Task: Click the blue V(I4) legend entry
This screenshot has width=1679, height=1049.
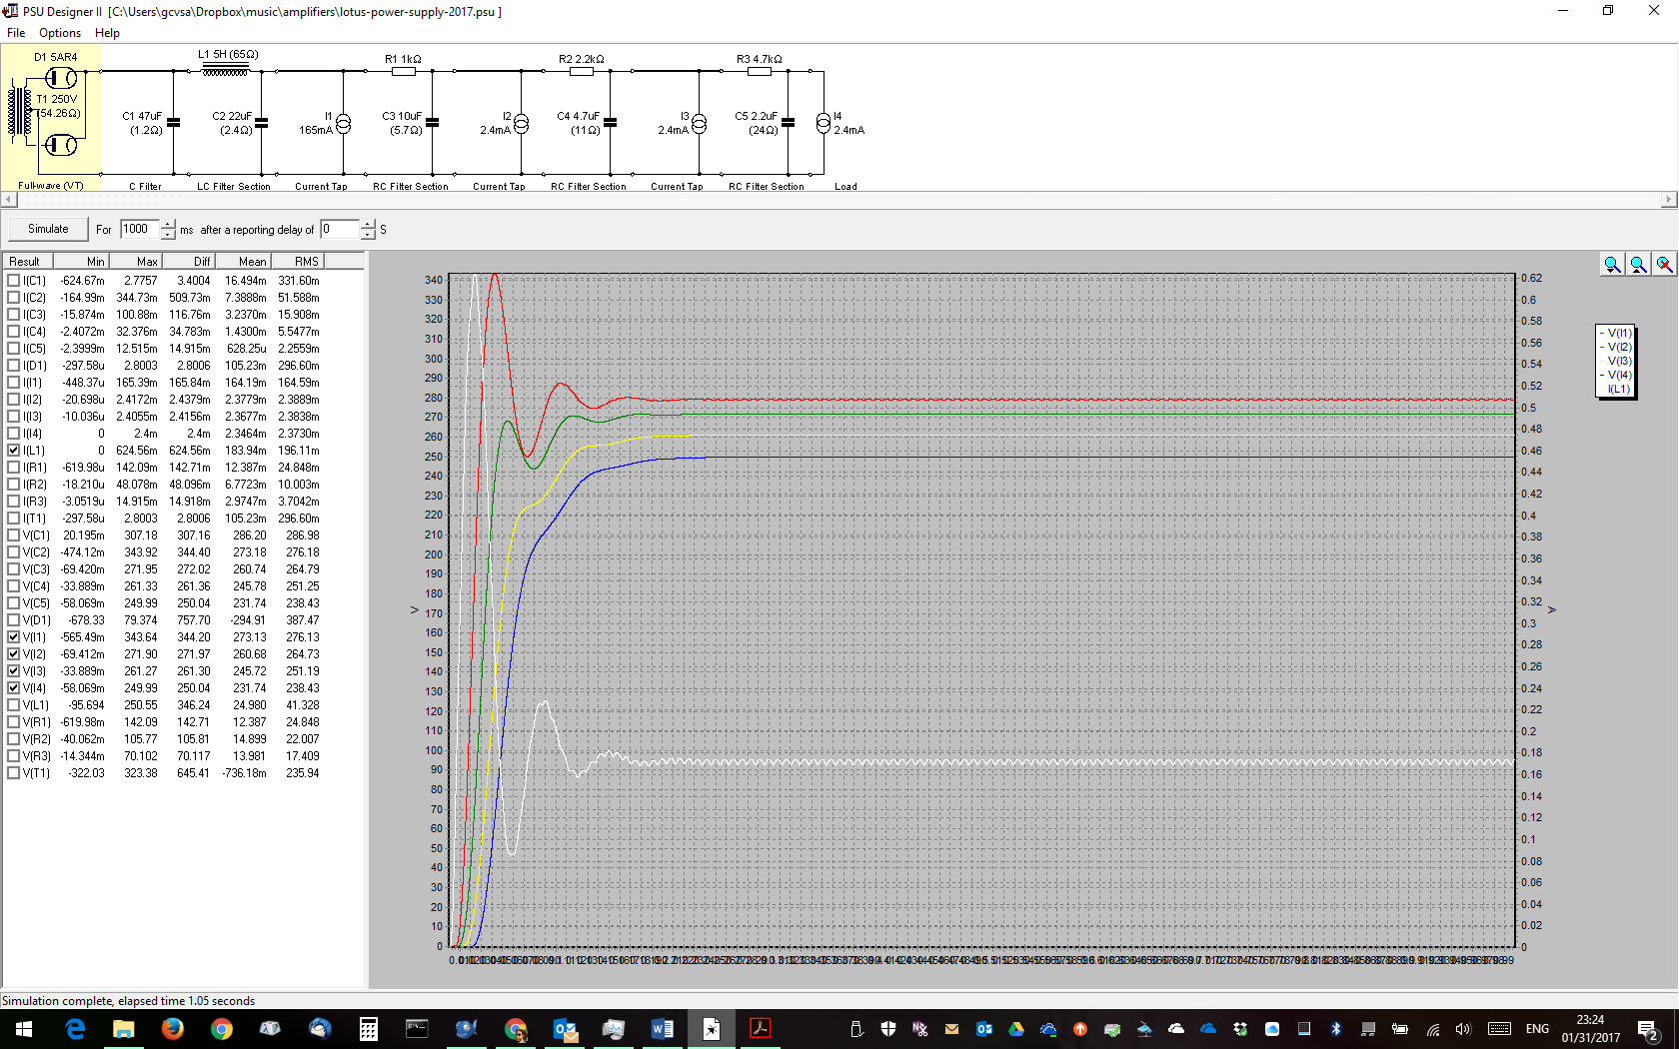Action: point(1616,376)
